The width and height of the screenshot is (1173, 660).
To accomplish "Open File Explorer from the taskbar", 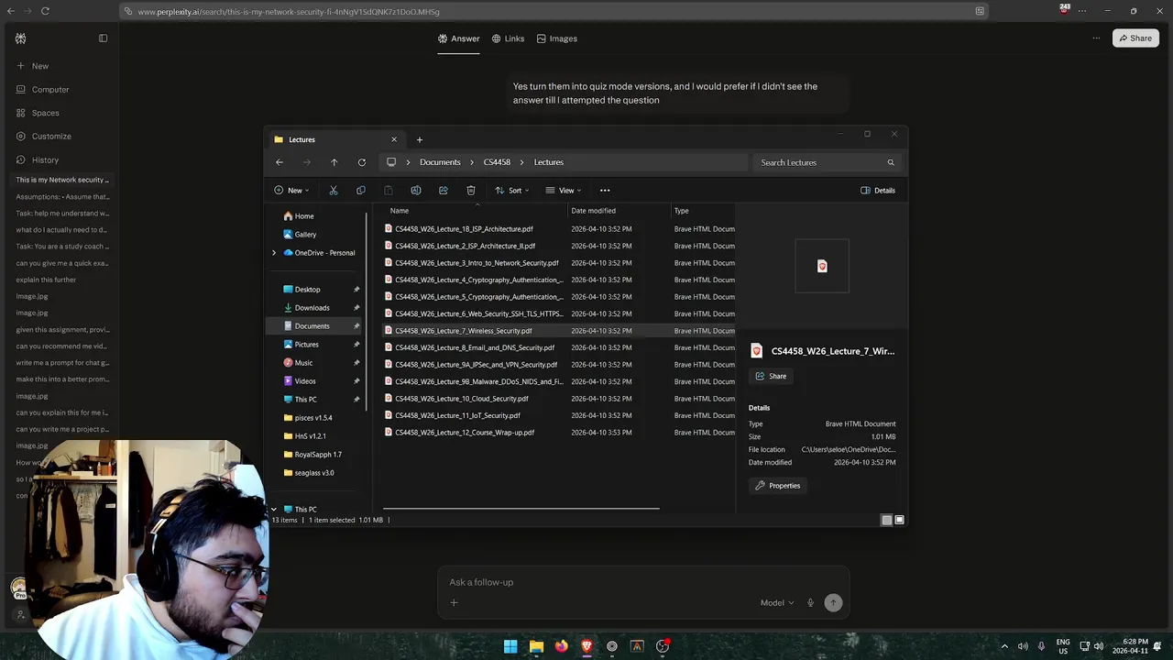I will [536, 646].
